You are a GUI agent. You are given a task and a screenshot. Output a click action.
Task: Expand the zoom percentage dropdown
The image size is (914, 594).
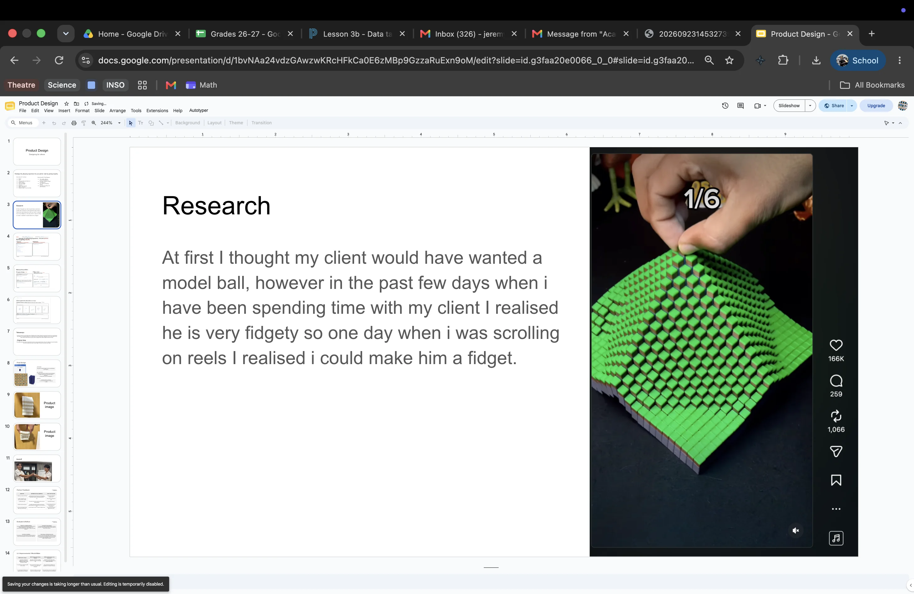click(119, 123)
